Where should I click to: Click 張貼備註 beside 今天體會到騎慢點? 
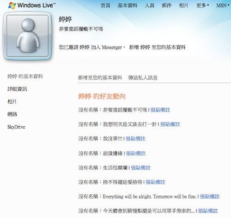click(208, 211)
